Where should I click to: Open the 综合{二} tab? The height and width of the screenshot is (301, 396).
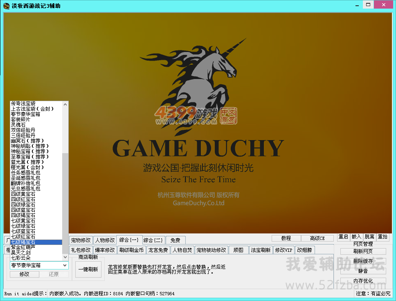tap(153, 240)
